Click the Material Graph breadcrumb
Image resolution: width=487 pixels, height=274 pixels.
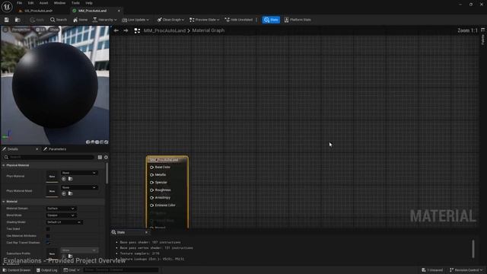(208, 30)
